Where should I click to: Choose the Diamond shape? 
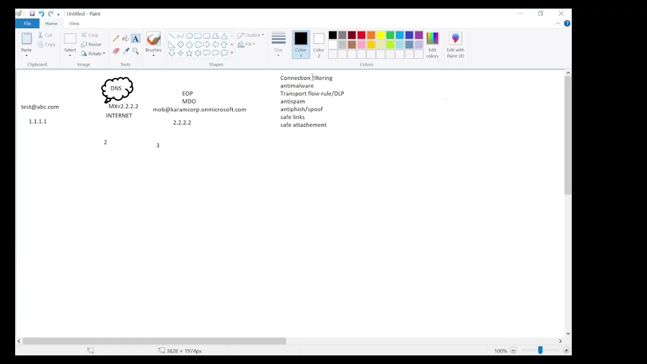pyautogui.click(x=180, y=44)
